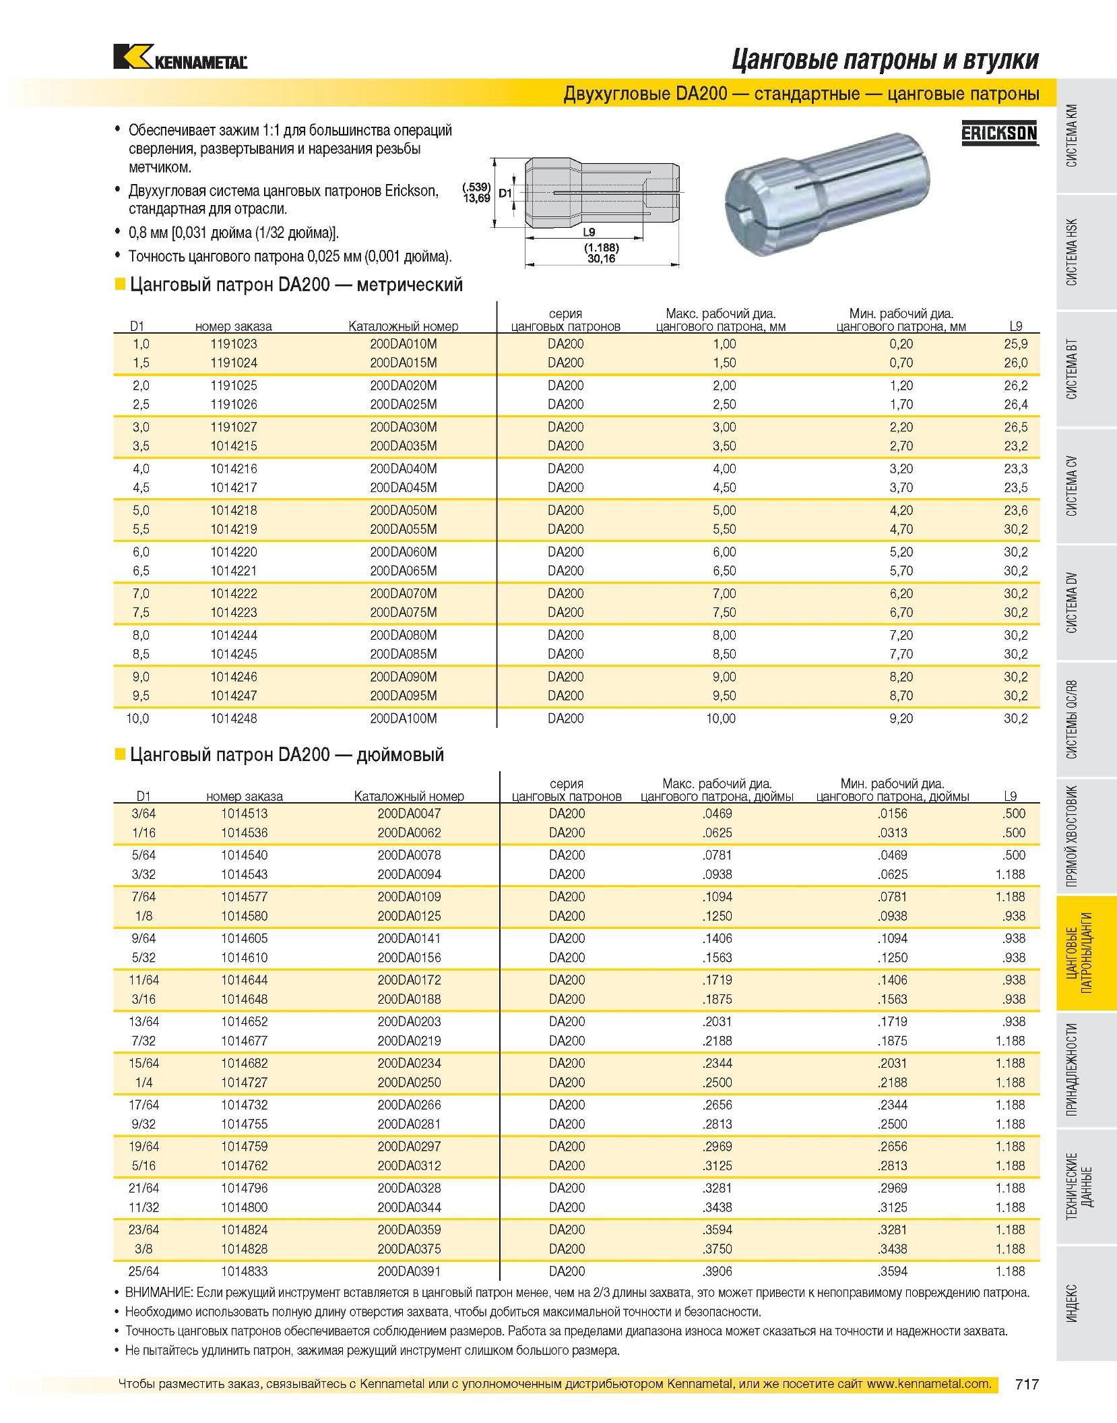Select order number 1014833

(244, 1271)
